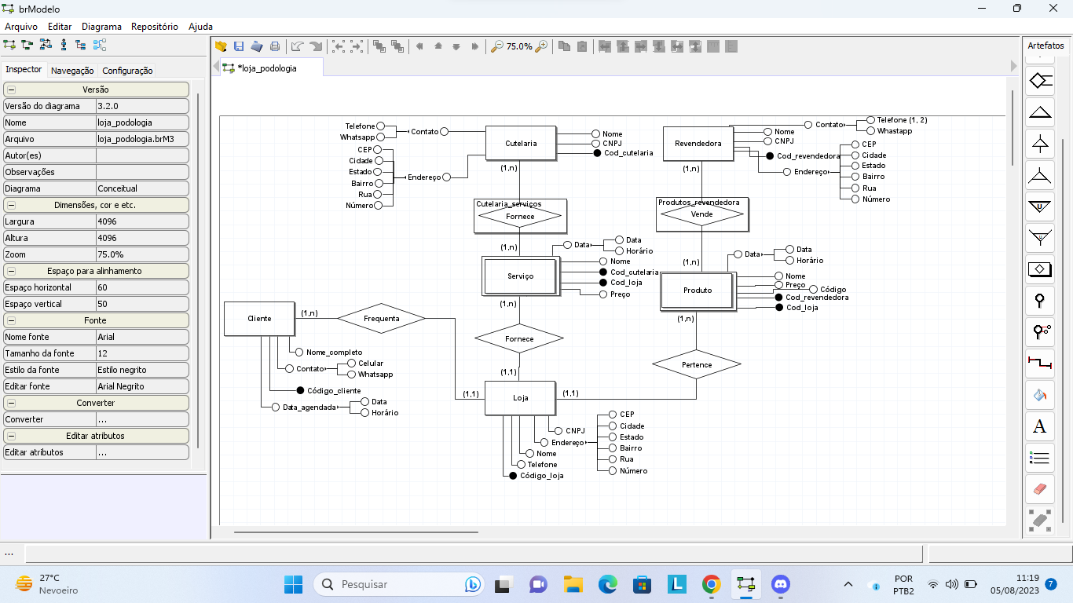Show hidden system tray icons chevron
The image size is (1073, 603).
point(848,584)
